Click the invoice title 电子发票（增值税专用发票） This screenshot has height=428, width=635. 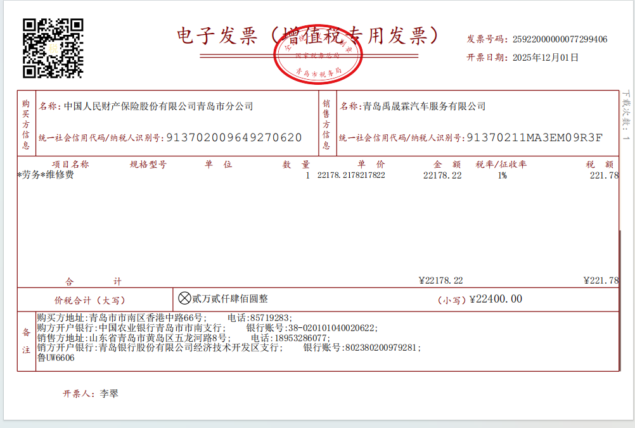click(307, 35)
